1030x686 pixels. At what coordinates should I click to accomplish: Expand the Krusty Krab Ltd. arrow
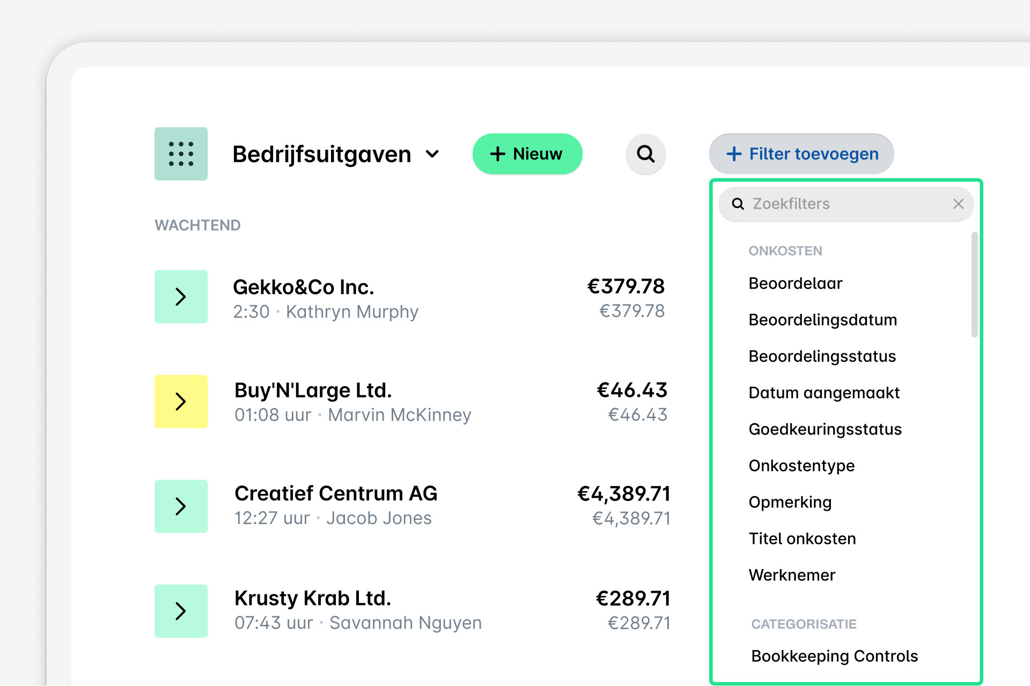(x=181, y=611)
